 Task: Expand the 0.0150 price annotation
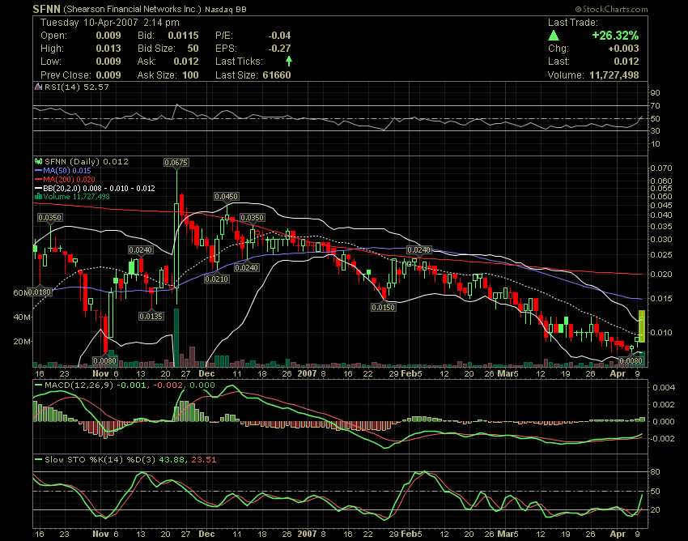click(383, 307)
